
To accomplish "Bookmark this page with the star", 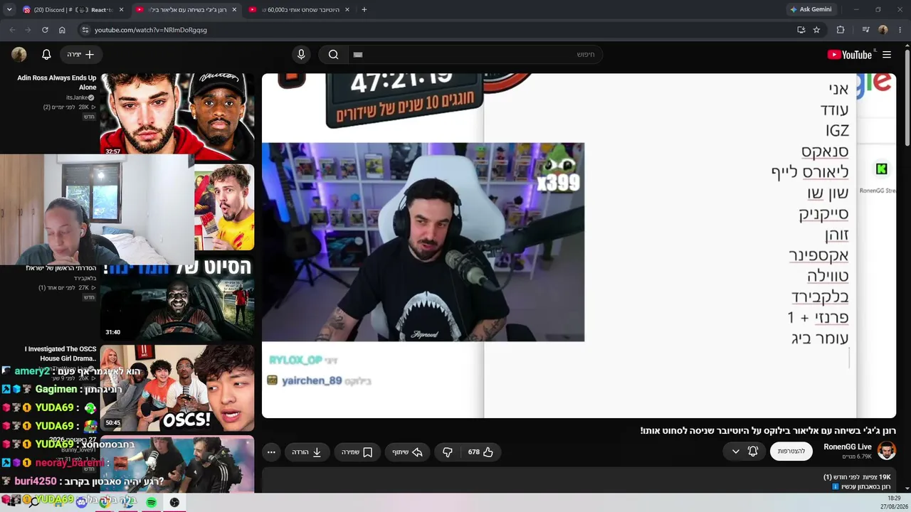I will point(816,30).
